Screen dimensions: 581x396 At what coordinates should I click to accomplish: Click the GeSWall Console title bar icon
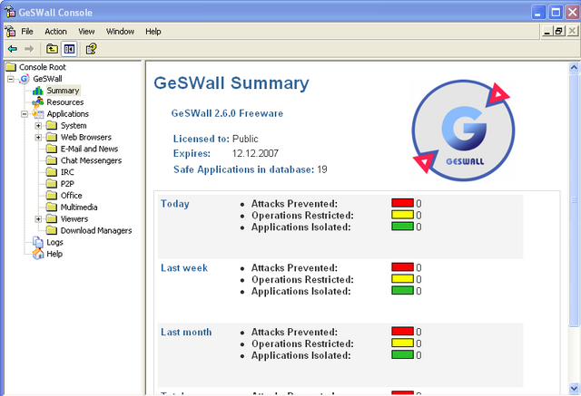tap(10, 12)
